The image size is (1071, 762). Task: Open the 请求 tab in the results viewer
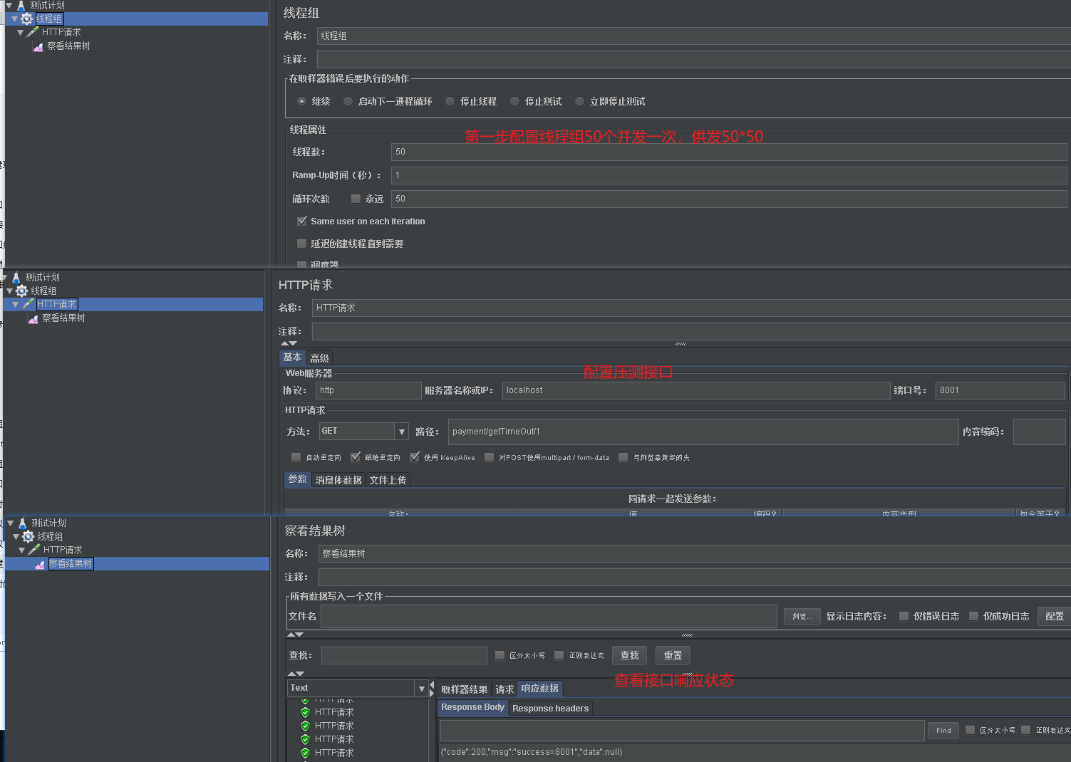(505, 689)
